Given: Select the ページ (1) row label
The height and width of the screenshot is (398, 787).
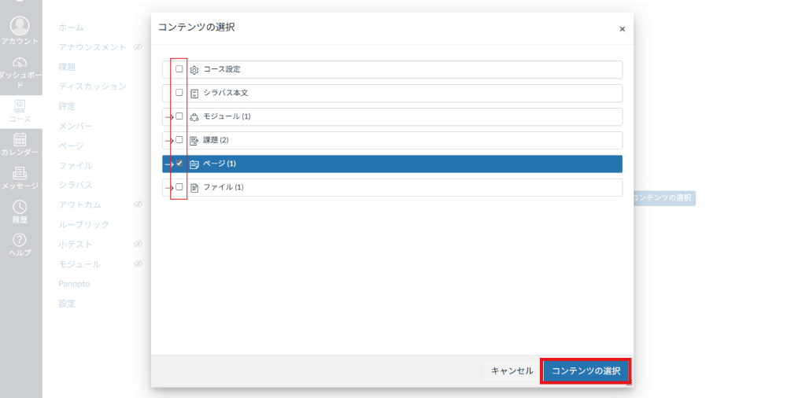Looking at the screenshot, I should [220, 164].
